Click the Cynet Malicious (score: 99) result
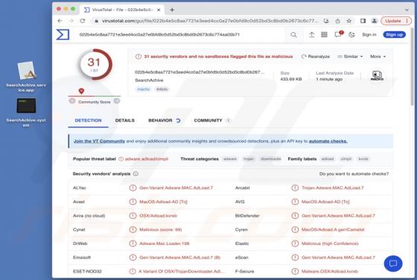 tap(161, 229)
